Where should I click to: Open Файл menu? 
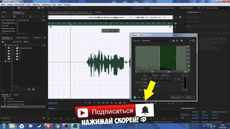tap(3, 5)
